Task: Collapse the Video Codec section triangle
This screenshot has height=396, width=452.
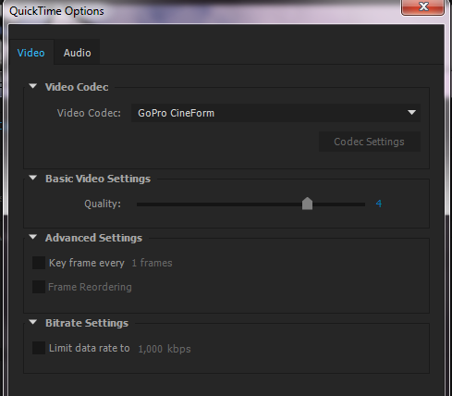Action: pos(33,86)
